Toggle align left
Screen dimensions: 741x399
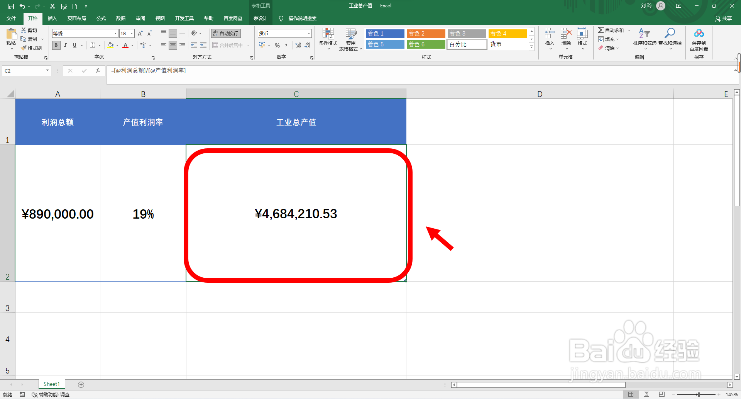pyautogui.click(x=164, y=45)
